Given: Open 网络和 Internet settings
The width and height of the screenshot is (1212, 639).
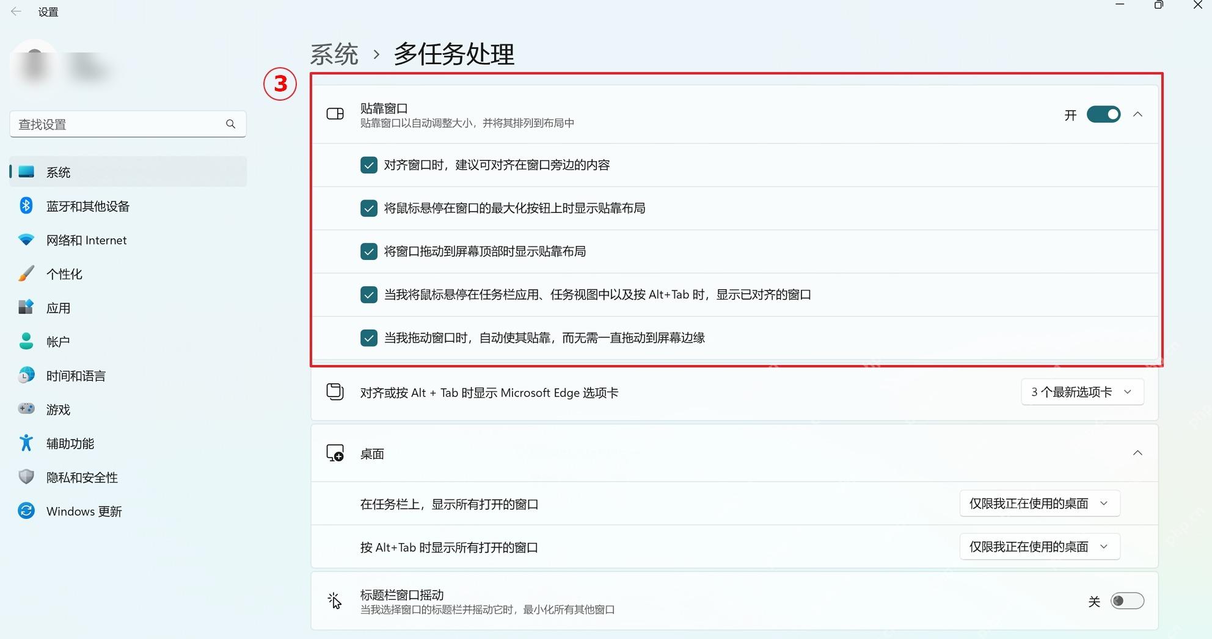Looking at the screenshot, I should pyautogui.click(x=128, y=240).
